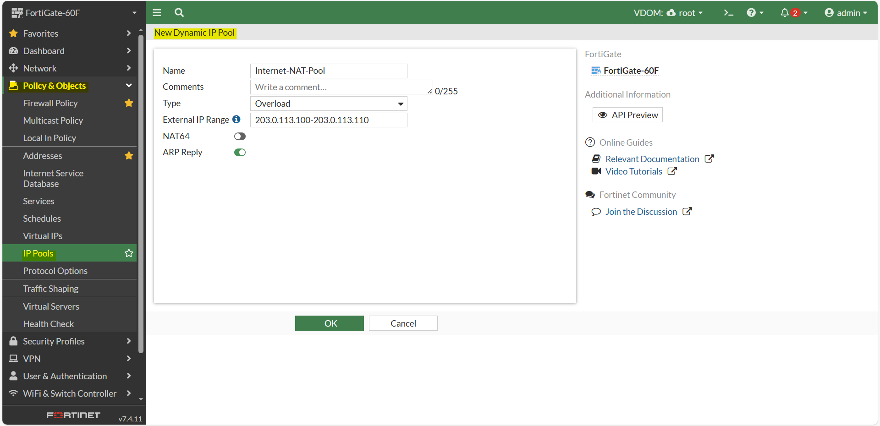The image size is (880, 426).
Task: Expand the Network menu
Action: point(70,68)
